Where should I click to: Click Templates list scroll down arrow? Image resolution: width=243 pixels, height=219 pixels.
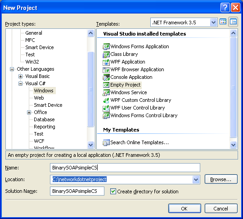(x=233, y=145)
